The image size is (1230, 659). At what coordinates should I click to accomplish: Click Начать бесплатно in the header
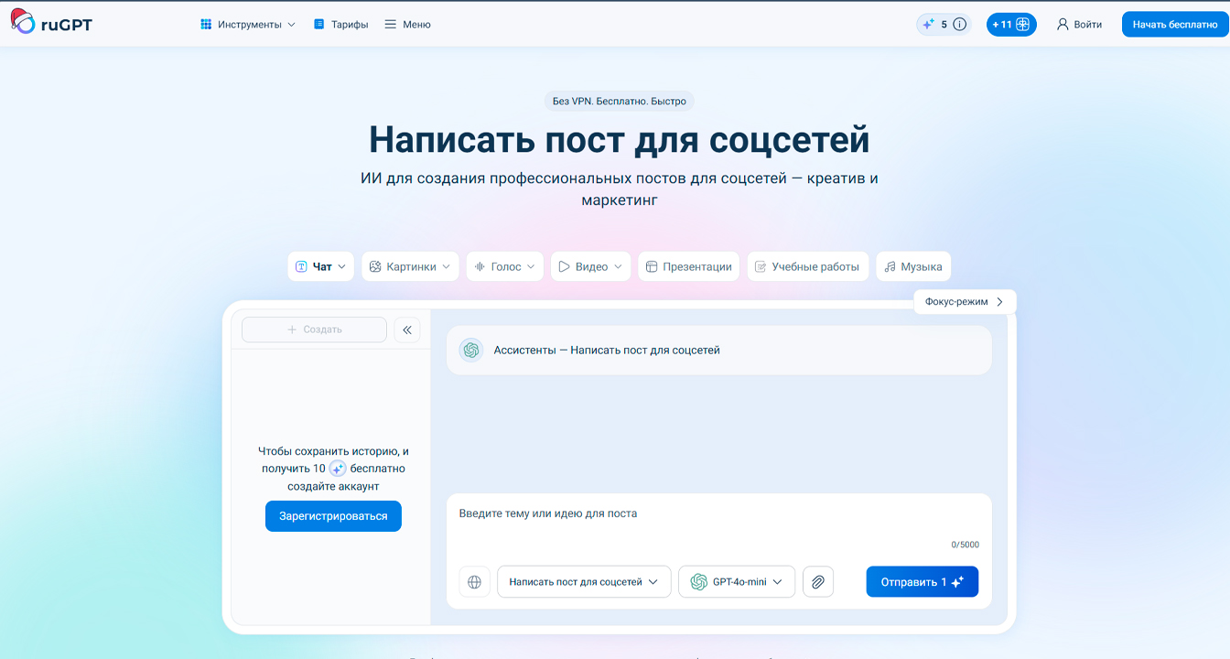point(1176,25)
